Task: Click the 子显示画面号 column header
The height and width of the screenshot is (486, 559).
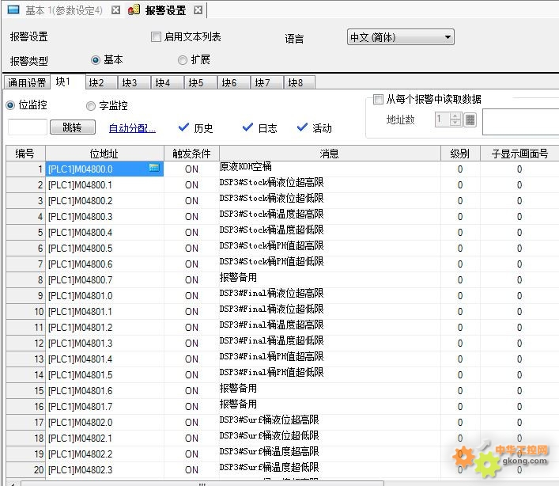Action: 519,154
